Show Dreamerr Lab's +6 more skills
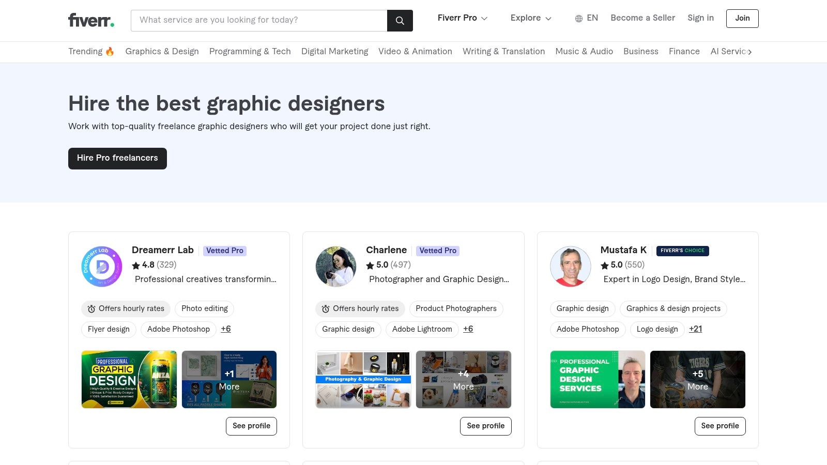The image size is (827, 465). coord(226,329)
